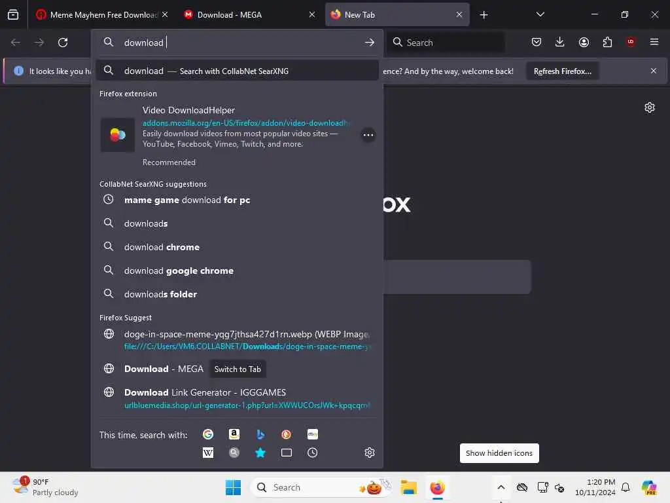
Task: Click the Switch to Tab button
Action: coord(238,369)
